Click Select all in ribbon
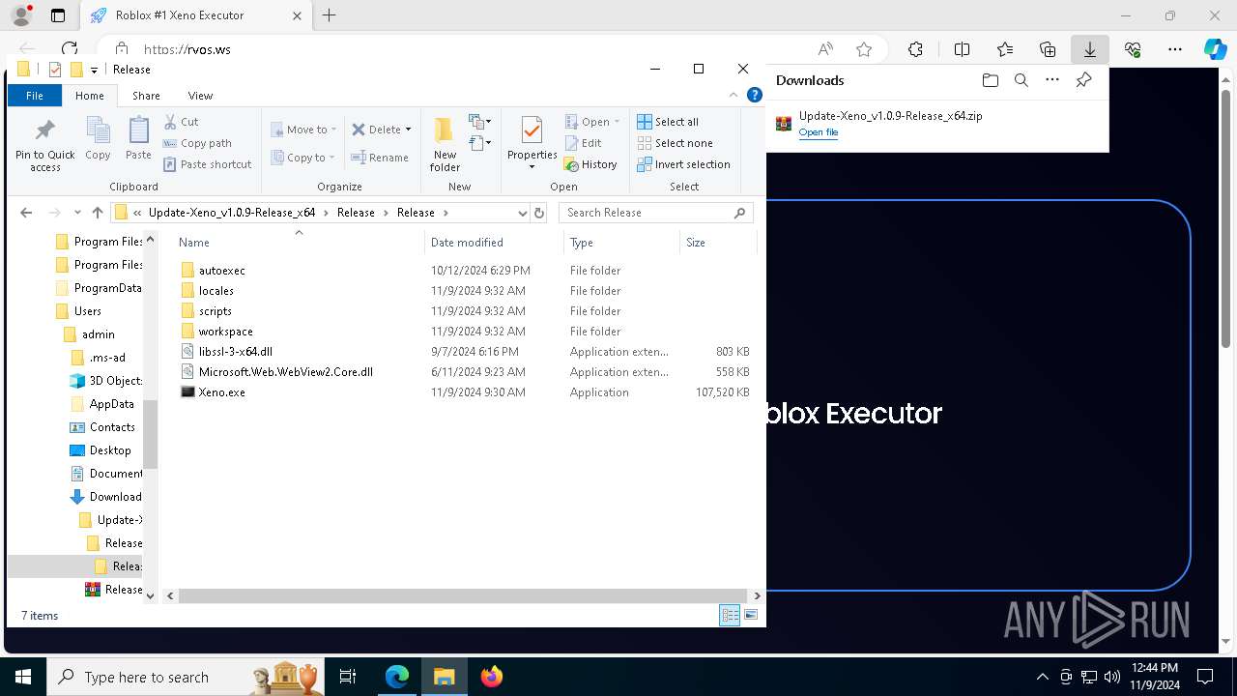Screen dimensions: 1237x696 pos(668,122)
